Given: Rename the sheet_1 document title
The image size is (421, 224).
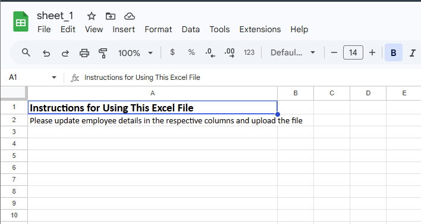Looking at the screenshot, I should pyautogui.click(x=55, y=16).
